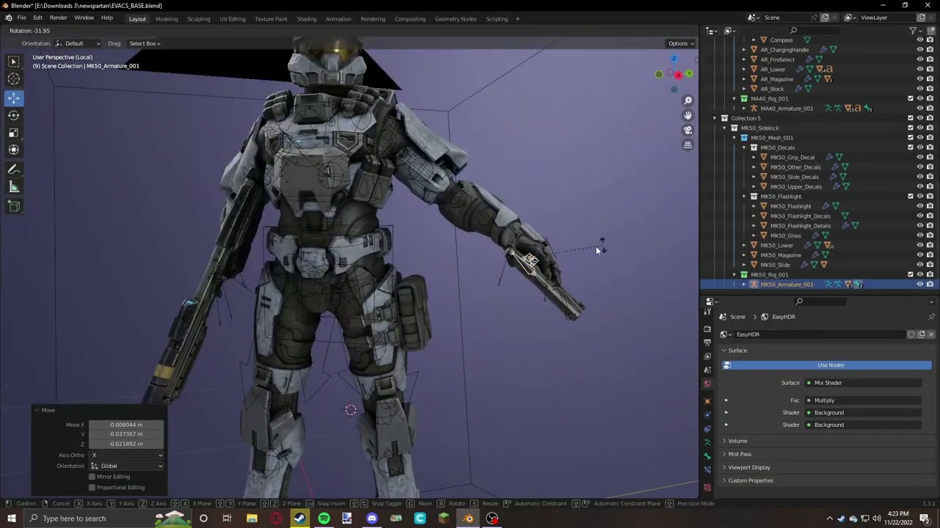Hide MK50_Armature_001 with its eye icon
This screenshot has height=528, width=940.
tap(919, 285)
